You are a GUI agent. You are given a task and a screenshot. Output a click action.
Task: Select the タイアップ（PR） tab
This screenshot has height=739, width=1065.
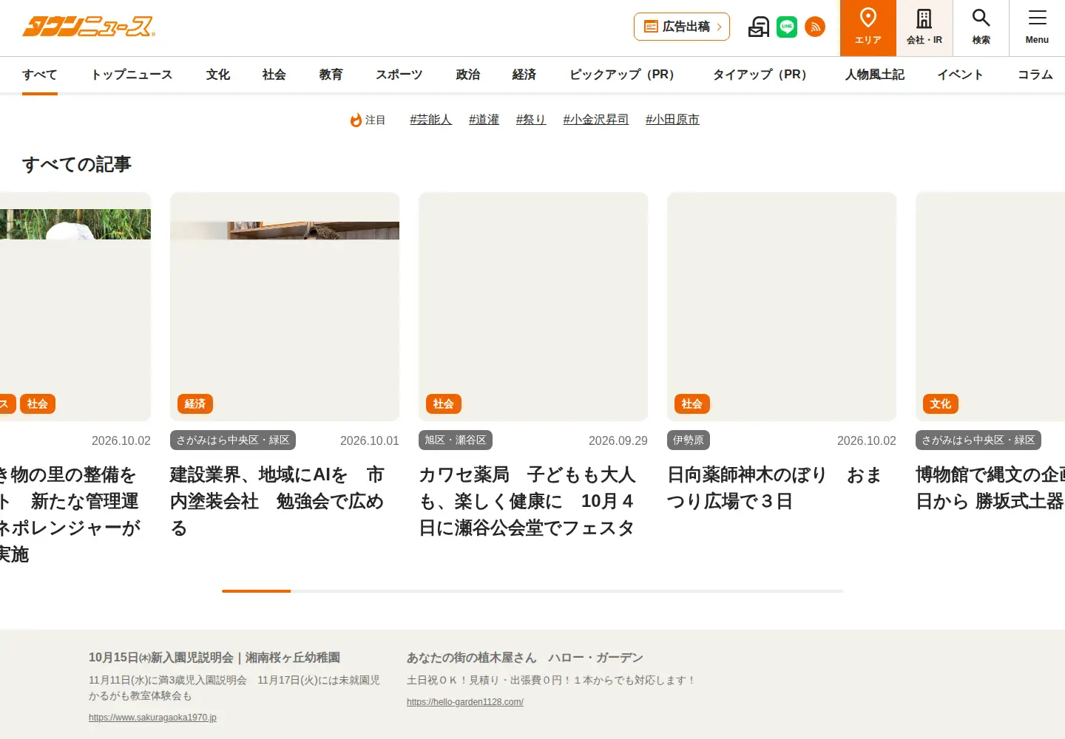point(763,75)
